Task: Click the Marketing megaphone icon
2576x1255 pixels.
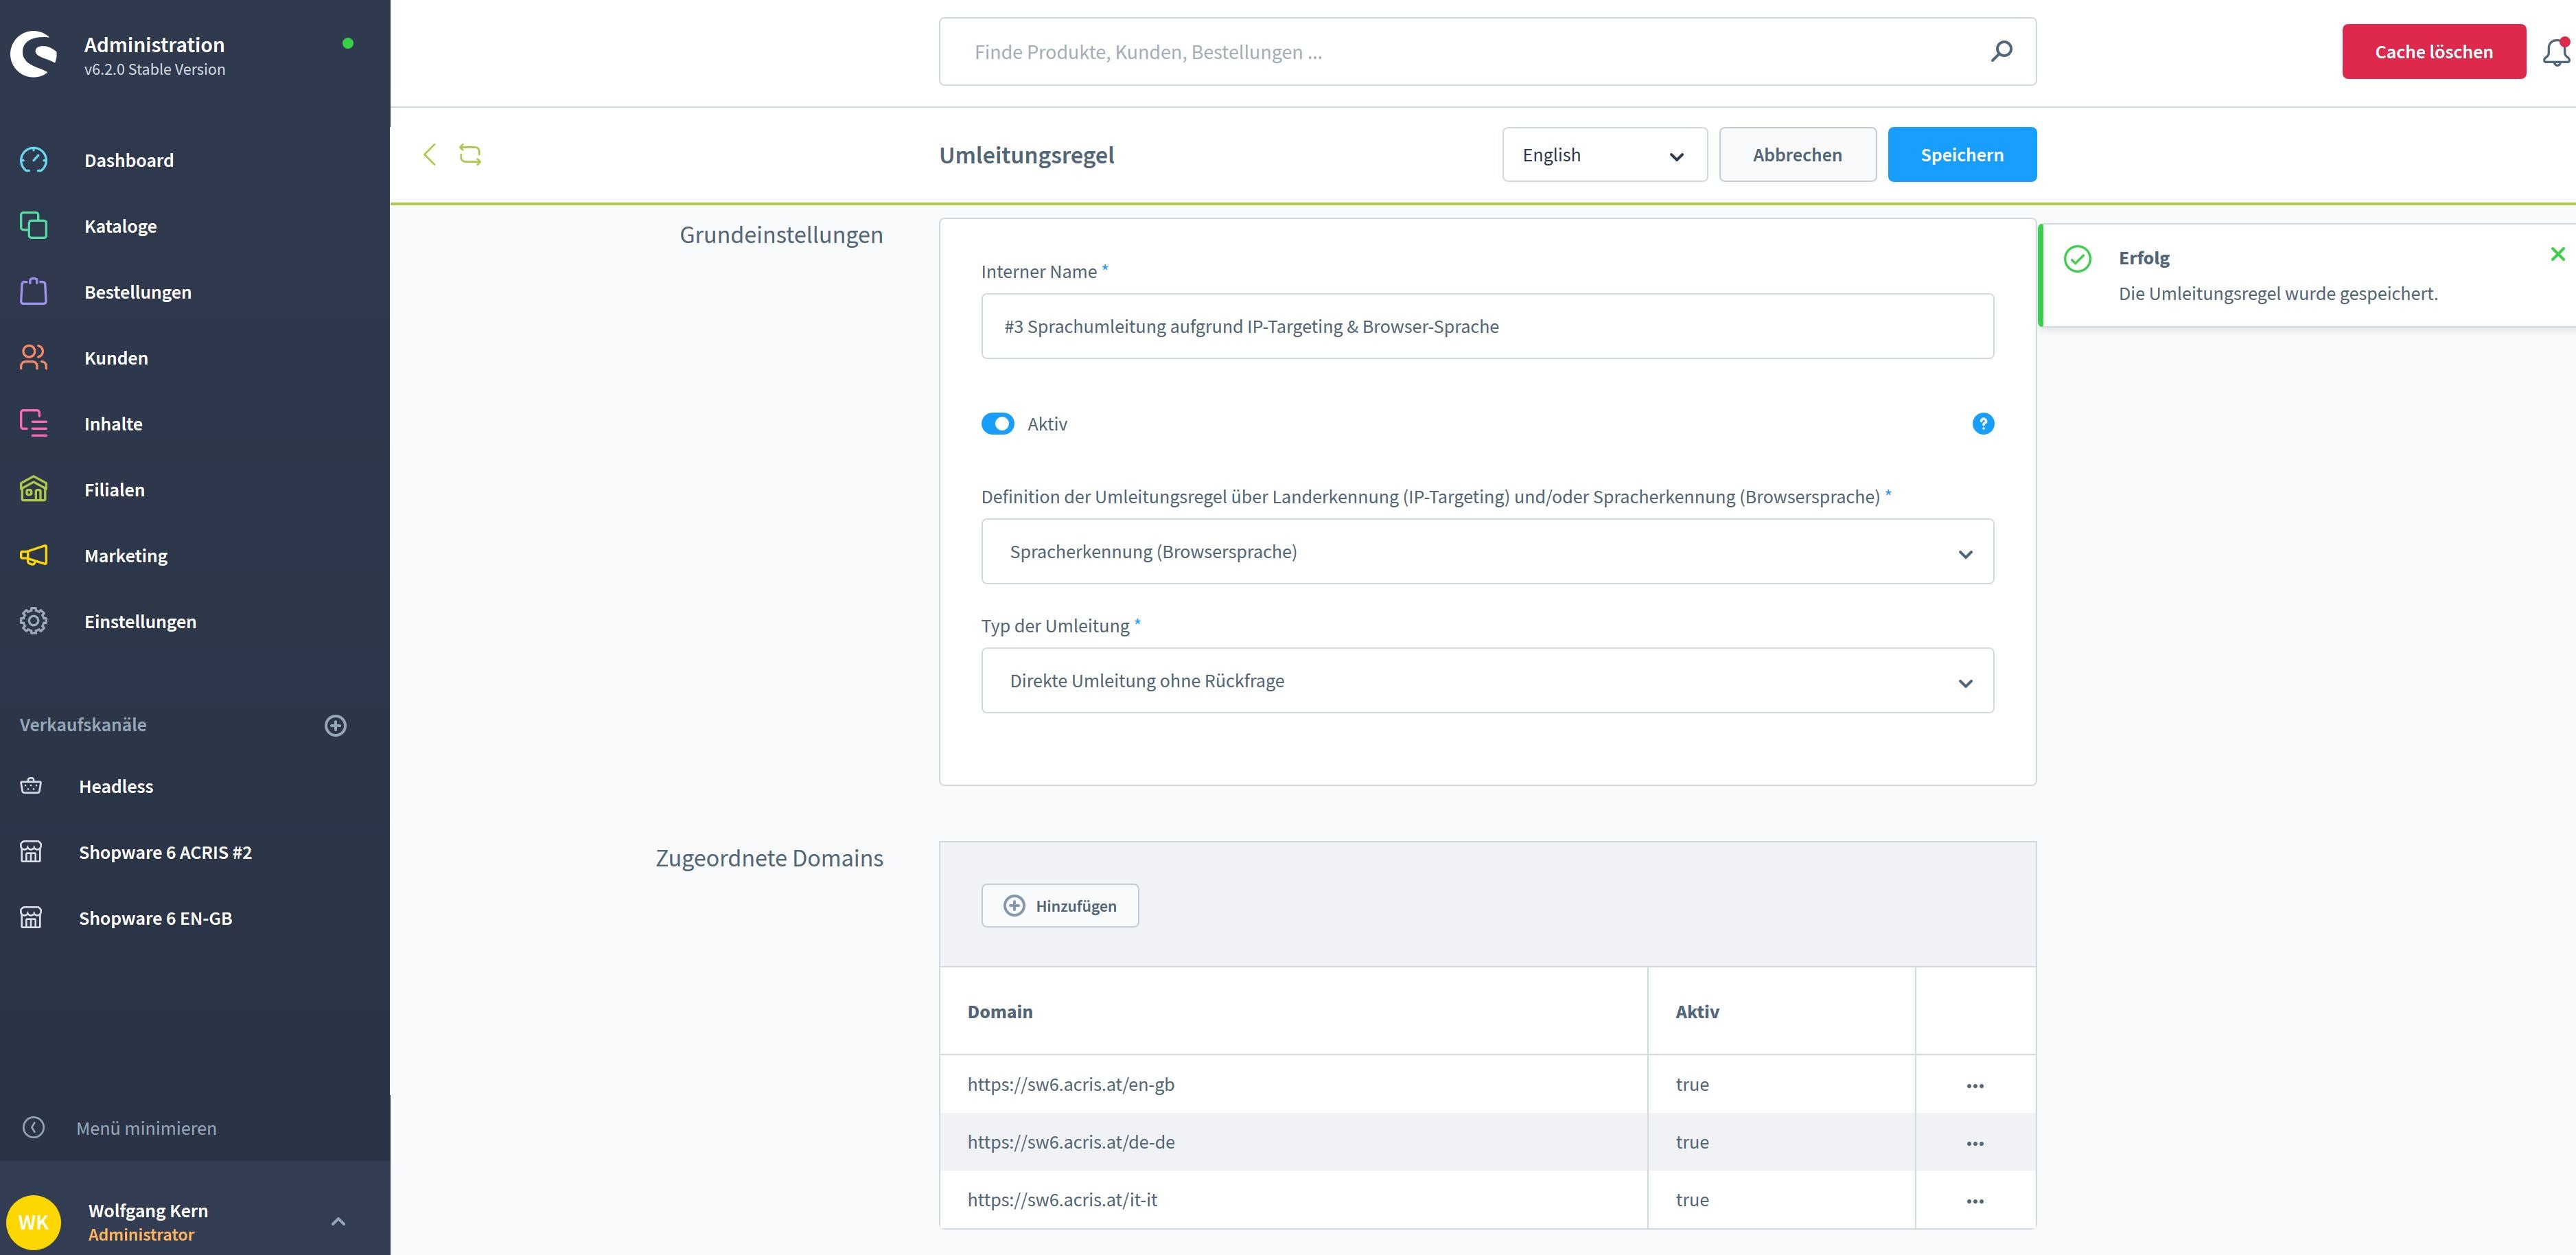Action: [x=33, y=555]
